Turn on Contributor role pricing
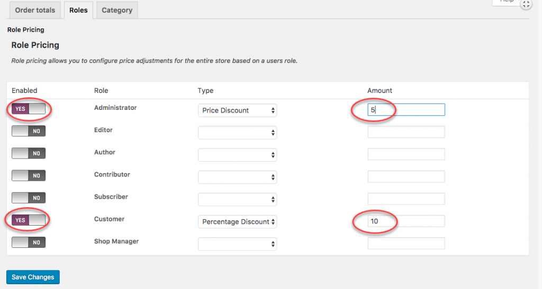The height and width of the screenshot is (289, 542). click(x=29, y=175)
